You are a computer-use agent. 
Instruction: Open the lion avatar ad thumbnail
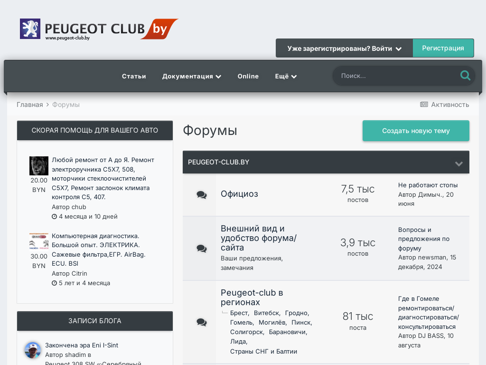coord(39,166)
